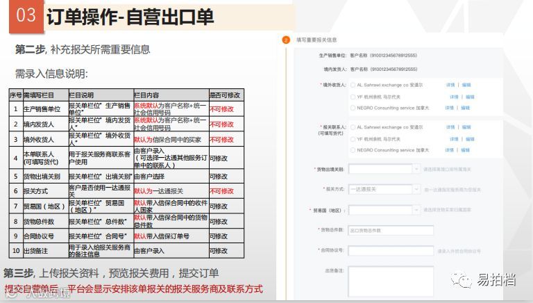Click 默认带入信保订单号 in the table
Image resolution: width=533 pixels, height=303 pixels.
click(162, 236)
